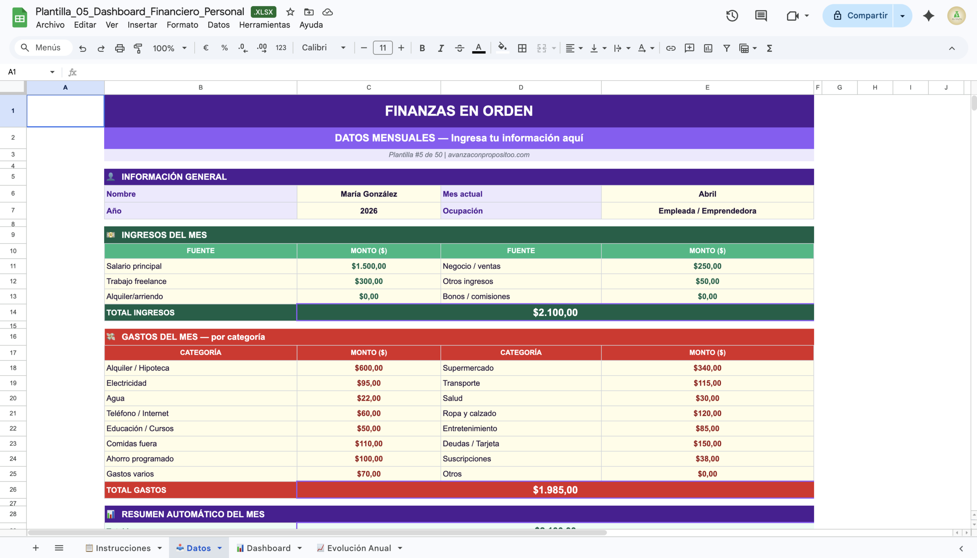
Task: Open the Calibri font dropdown
Action: pyautogui.click(x=323, y=48)
